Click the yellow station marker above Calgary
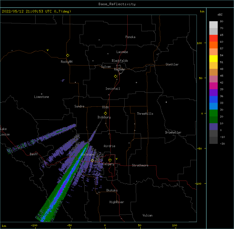 coord(110,160)
